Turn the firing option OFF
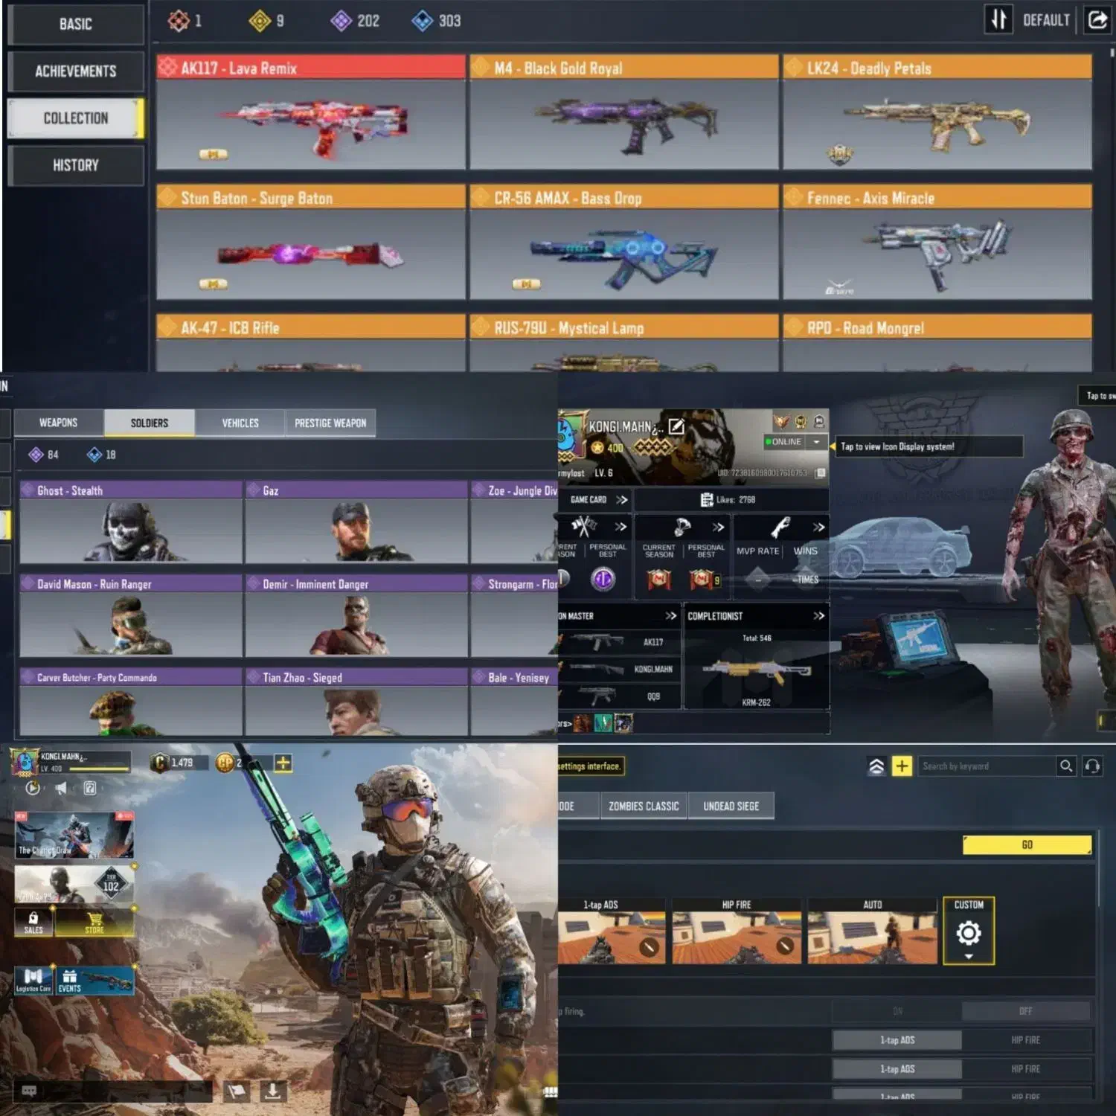1116x1116 pixels. 1026,1011
